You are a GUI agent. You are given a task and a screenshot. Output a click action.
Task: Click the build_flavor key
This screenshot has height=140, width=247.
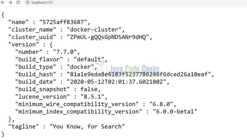tap(39, 59)
